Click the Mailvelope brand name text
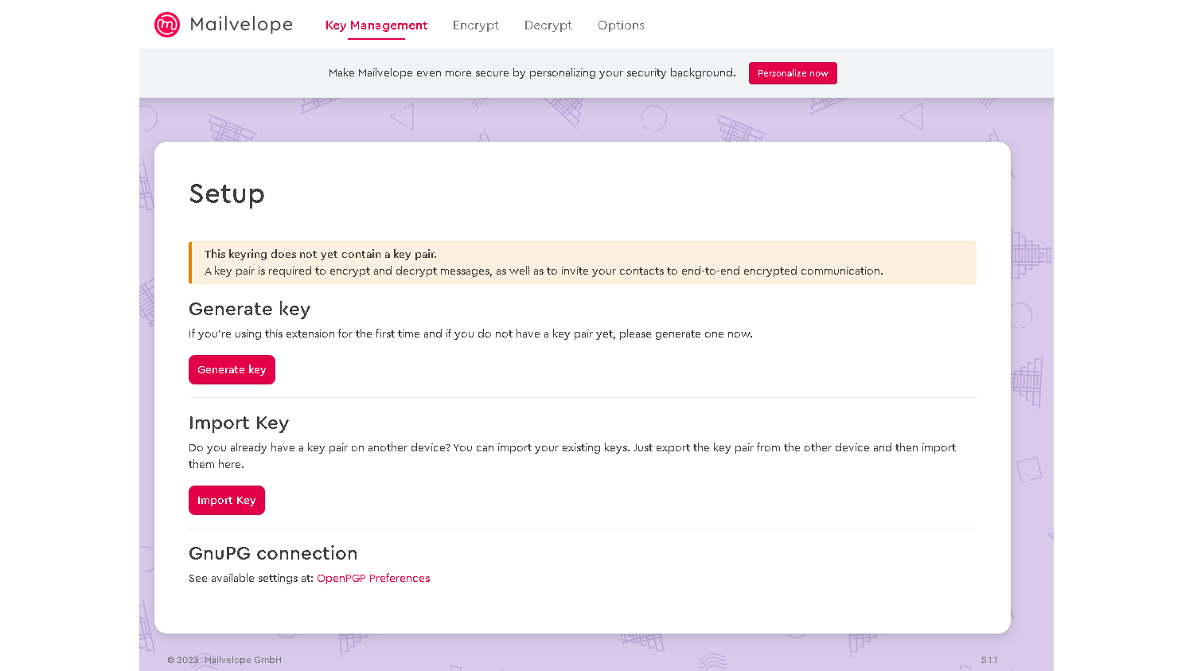 [x=241, y=25]
